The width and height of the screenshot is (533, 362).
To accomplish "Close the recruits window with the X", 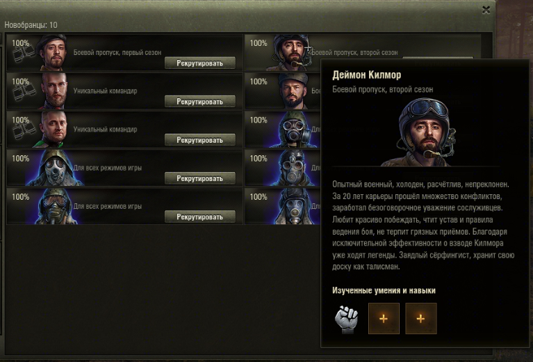I will point(486,10).
